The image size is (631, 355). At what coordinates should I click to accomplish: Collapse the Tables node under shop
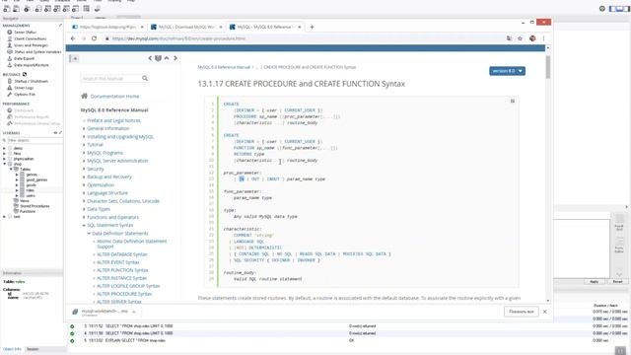(x=11, y=169)
